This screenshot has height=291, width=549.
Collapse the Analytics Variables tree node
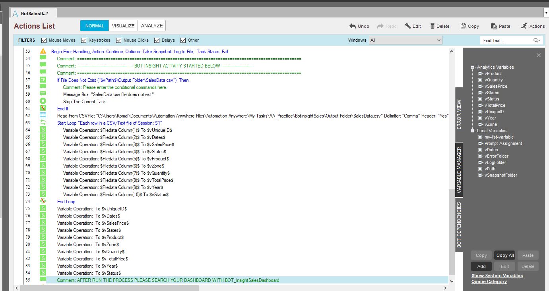coord(473,67)
